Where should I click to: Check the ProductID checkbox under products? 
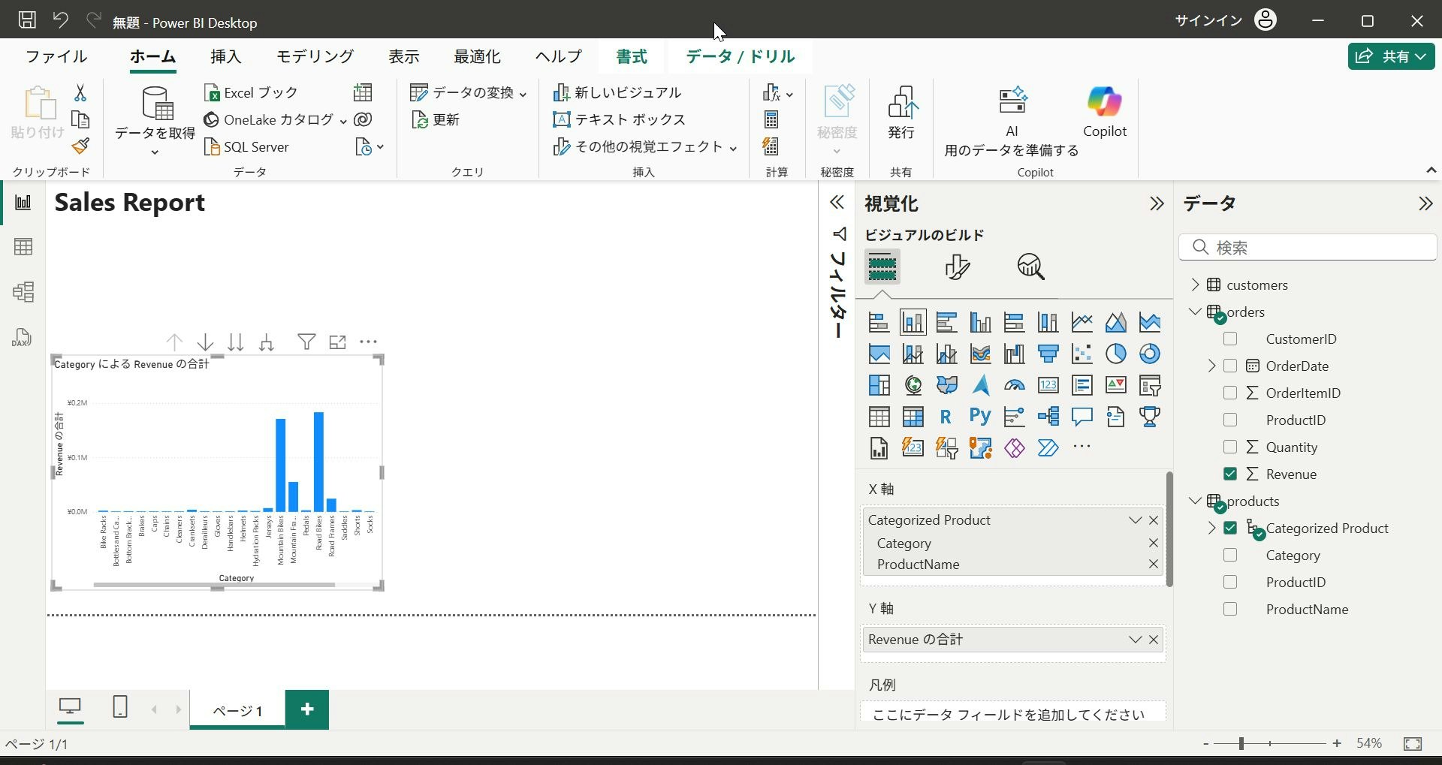click(1230, 582)
